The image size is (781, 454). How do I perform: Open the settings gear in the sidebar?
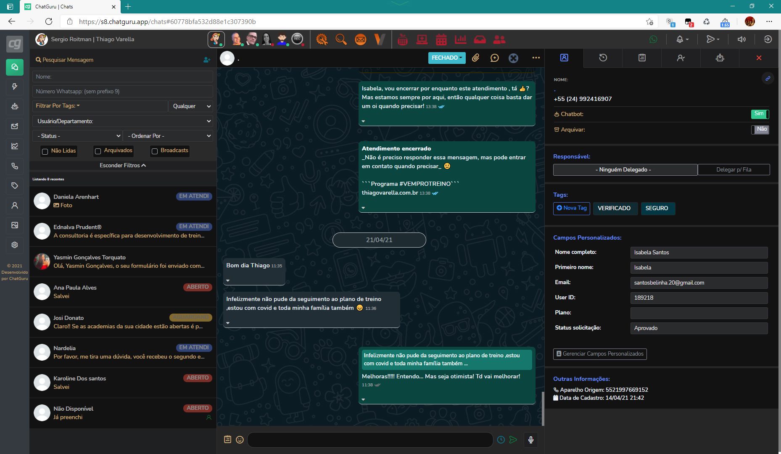click(15, 245)
